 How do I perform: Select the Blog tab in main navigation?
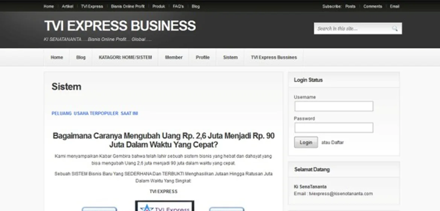[x=81, y=57]
